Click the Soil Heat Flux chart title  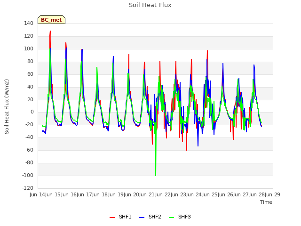tap(150, 5)
